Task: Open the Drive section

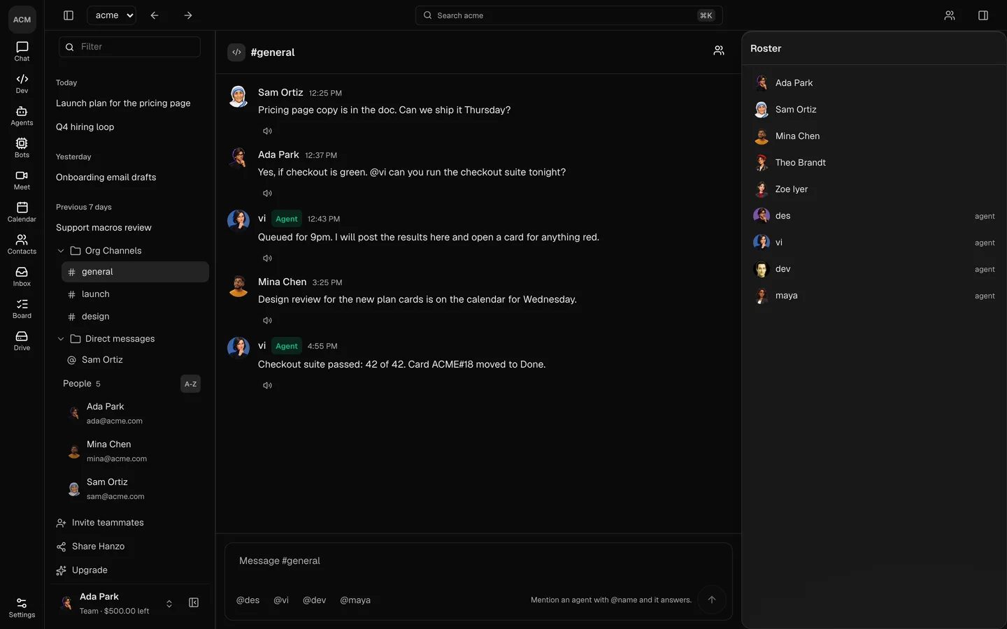Action: coord(22,341)
